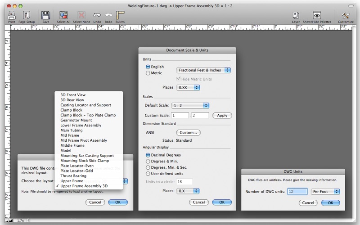Screen dimensions: 360x225
Task: Open Fractional Feet & Inches dropdown
Action: [x=203, y=70]
